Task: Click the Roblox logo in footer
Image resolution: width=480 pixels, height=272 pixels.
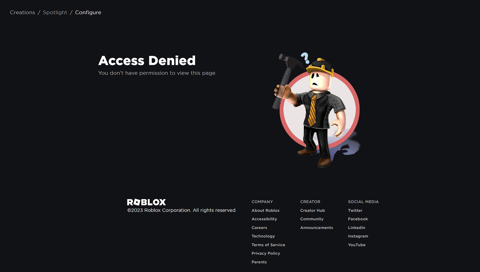Action: click(146, 202)
